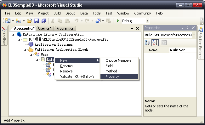205x125 pixels.
Task: Open the Solution Explorer side tab
Action: (x=200, y=43)
